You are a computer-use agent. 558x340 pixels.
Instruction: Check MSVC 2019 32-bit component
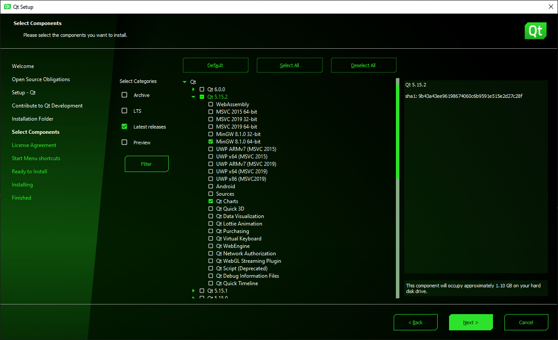click(x=210, y=119)
